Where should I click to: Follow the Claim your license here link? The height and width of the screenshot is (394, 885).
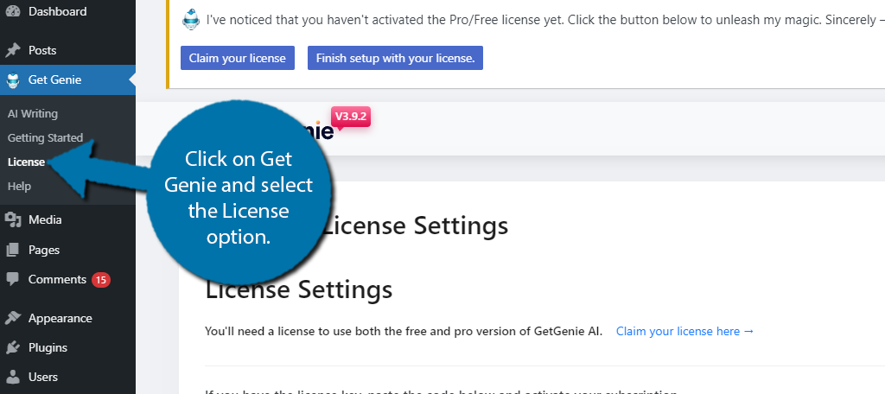685,331
